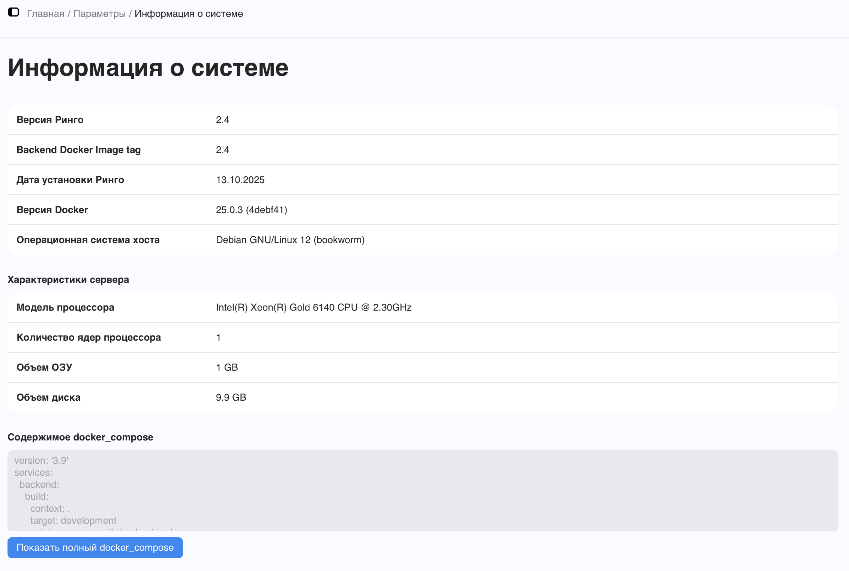849x571 pixels.
Task: Click the Количество ядер процессора row value 1
Action: coord(219,337)
